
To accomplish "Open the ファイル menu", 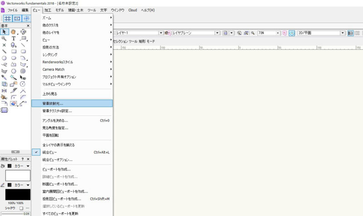I will (x=12, y=10).
